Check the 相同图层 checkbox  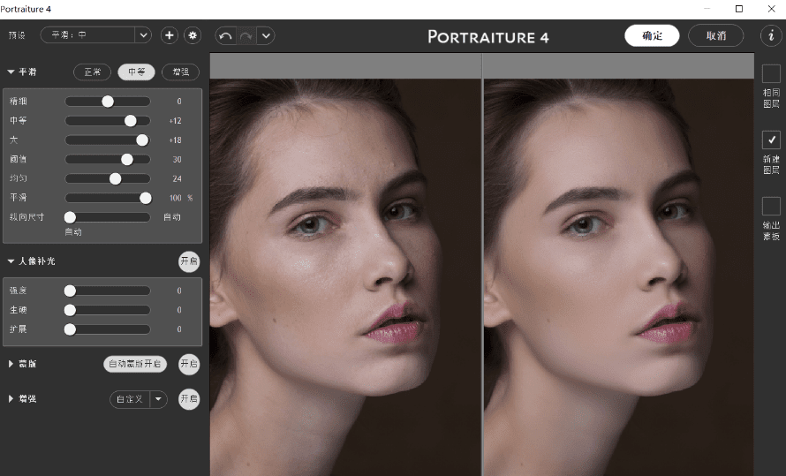(x=771, y=74)
